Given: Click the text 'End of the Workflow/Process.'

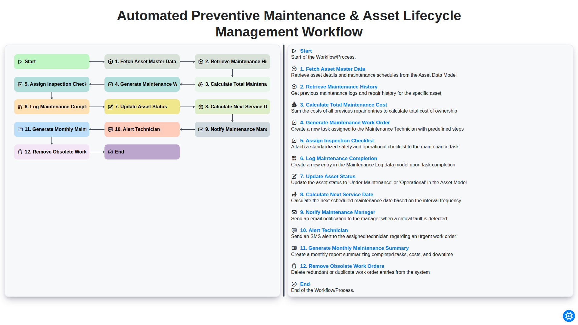Looking at the screenshot, I should 322,290.
